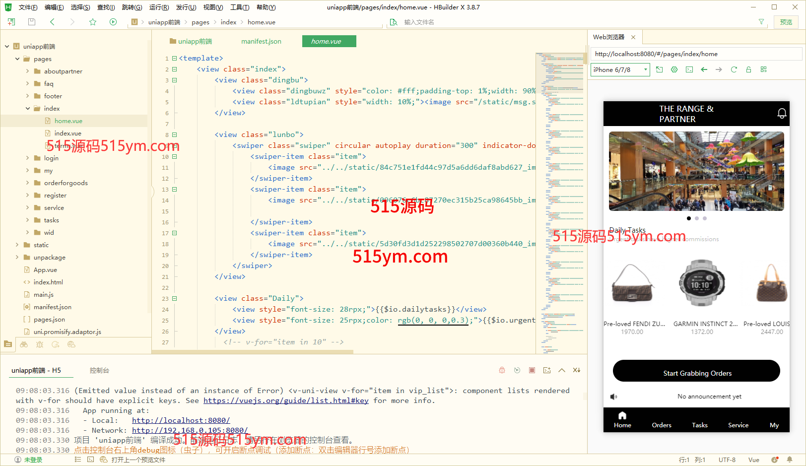The width and height of the screenshot is (806, 466).
Task: Refresh the web browser preview
Action: coord(734,69)
